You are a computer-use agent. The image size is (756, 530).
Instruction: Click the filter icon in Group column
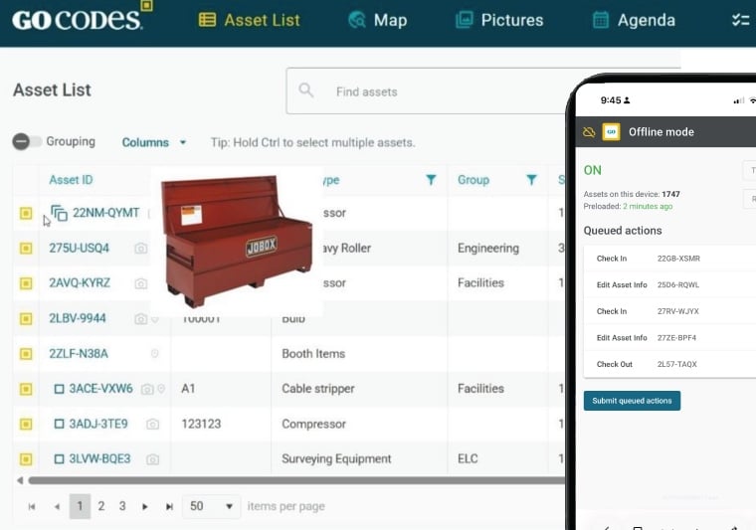click(x=532, y=180)
